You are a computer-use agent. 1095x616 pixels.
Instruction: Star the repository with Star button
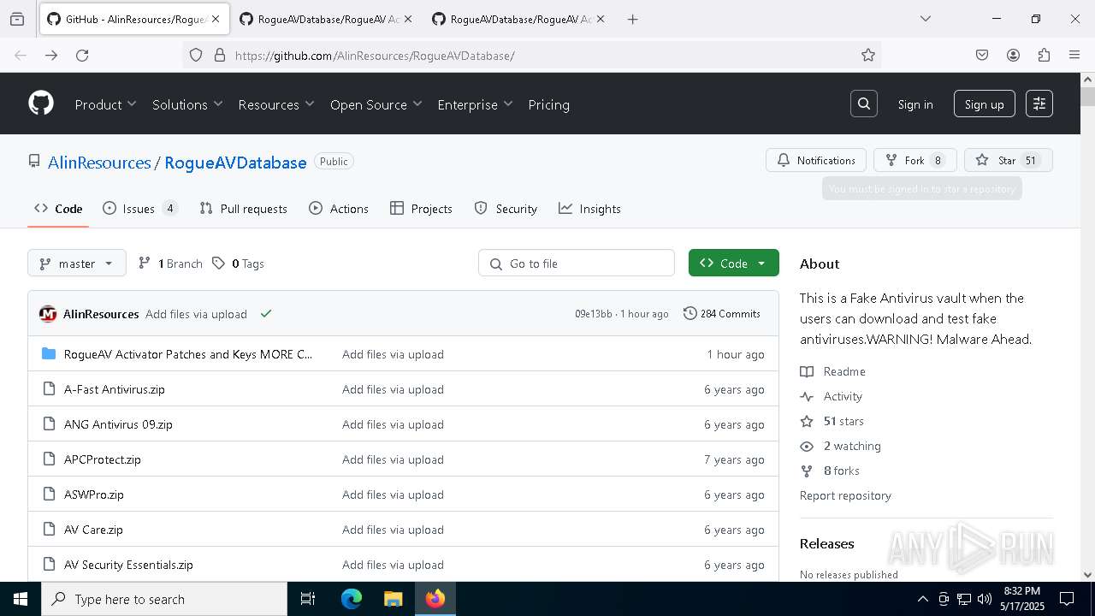1008,160
